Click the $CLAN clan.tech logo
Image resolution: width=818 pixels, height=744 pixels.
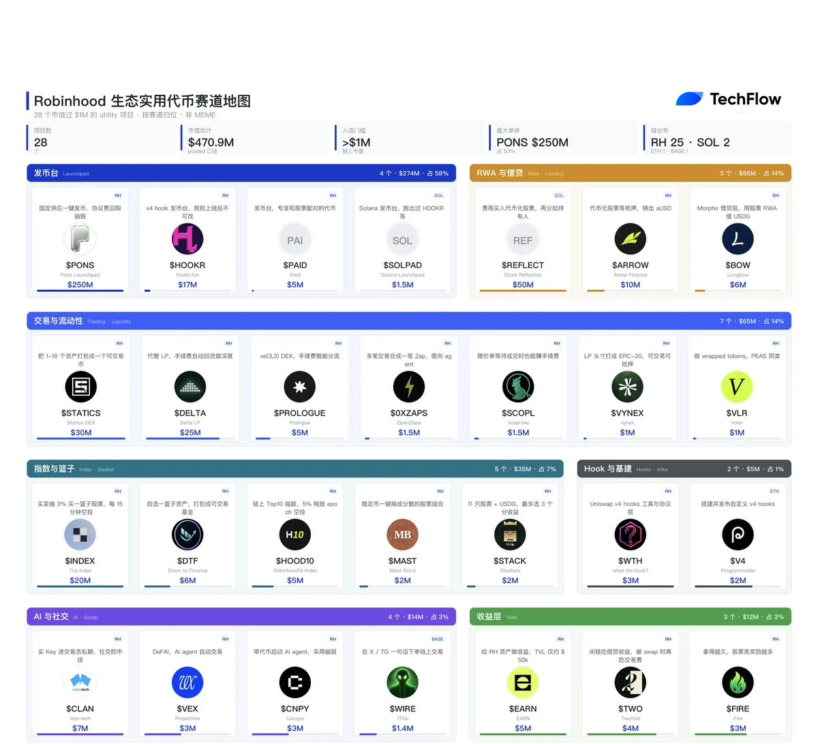pos(80,683)
